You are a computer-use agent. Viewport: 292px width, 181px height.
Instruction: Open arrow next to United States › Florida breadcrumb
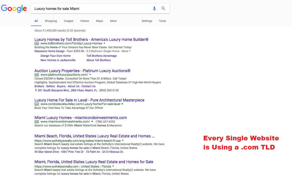tap(113, 166)
